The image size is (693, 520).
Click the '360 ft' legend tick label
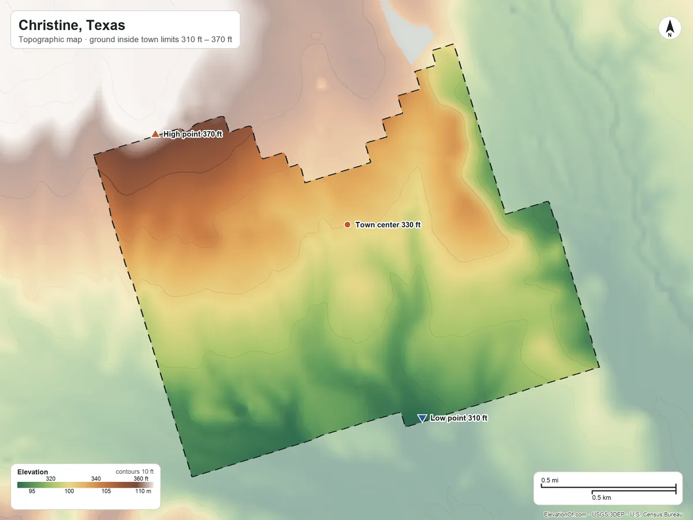141,478
